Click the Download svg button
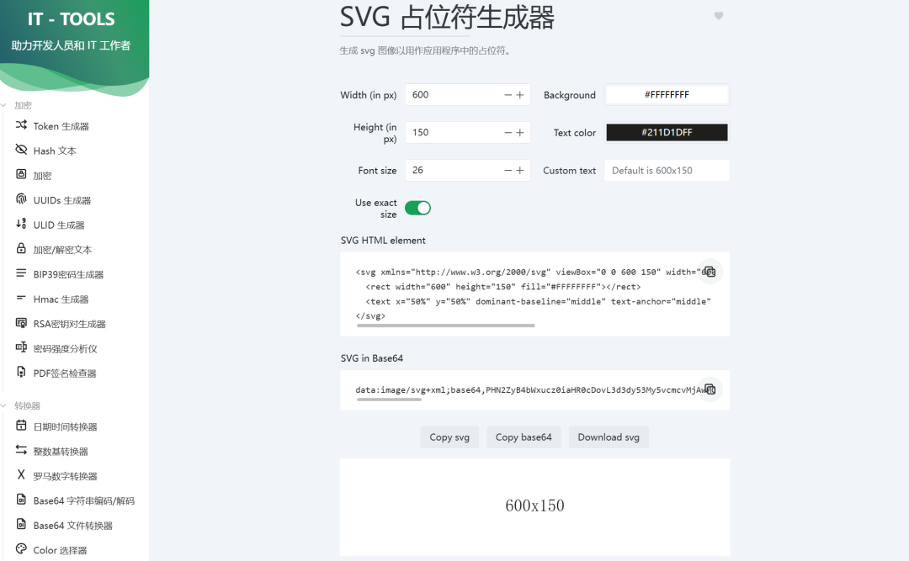The width and height of the screenshot is (909, 561). pos(609,437)
